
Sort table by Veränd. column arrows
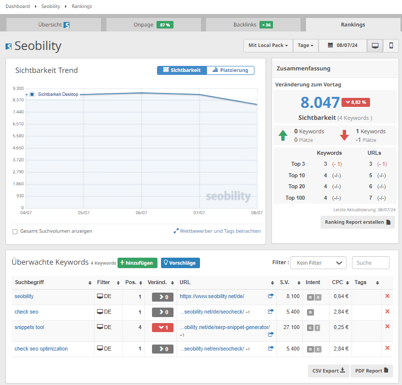coord(172,283)
